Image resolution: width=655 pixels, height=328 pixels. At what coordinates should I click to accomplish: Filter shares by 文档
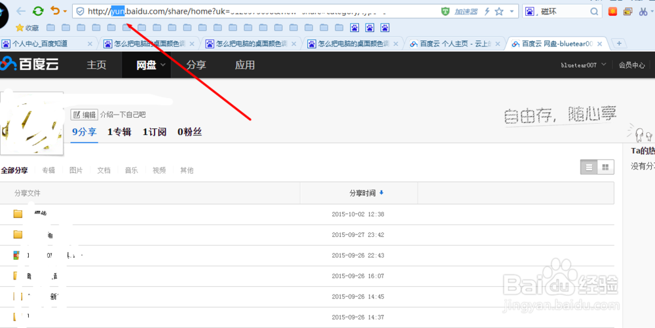103,170
